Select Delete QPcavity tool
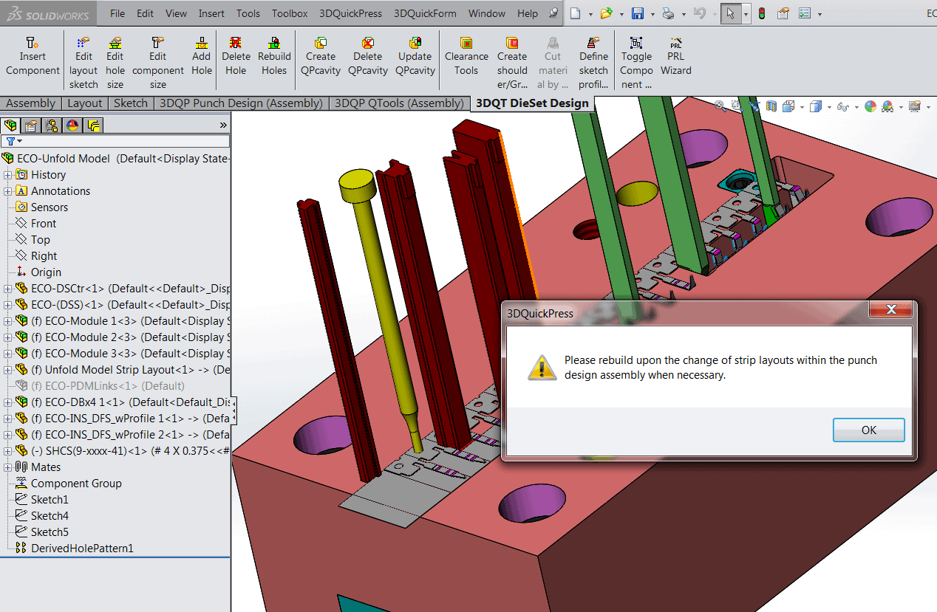Viewport: 937px width, 612px height. 368,57
